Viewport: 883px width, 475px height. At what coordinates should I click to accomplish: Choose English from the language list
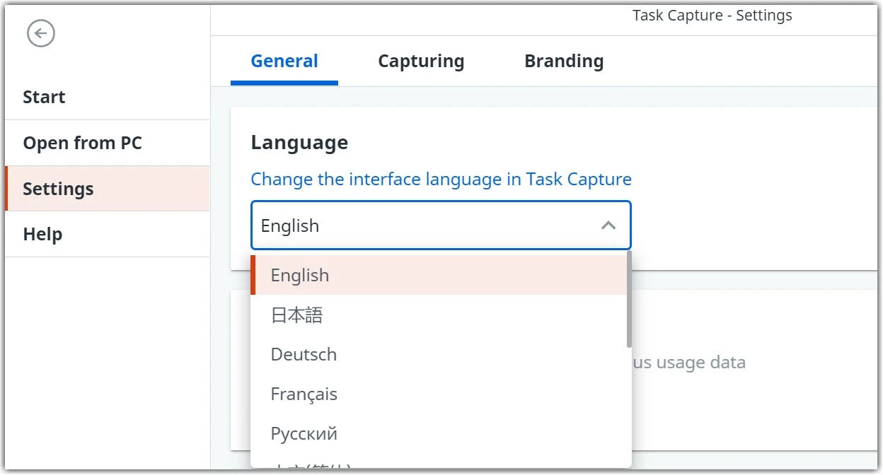(439, 275)
